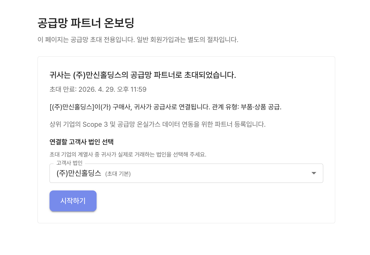Click the dropdown arrow in 고객사 법인 field

[x=314, y=173]
